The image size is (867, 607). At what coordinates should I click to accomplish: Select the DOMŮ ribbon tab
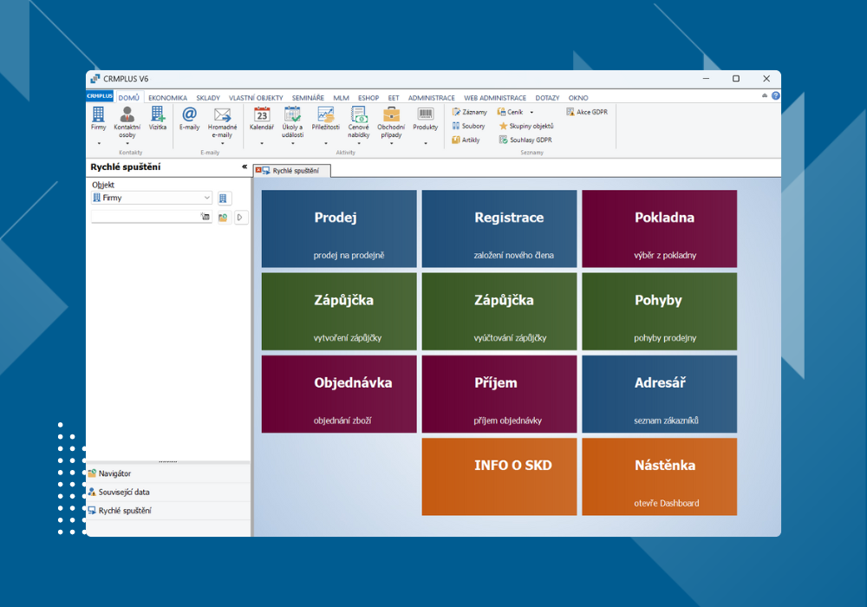129,97
